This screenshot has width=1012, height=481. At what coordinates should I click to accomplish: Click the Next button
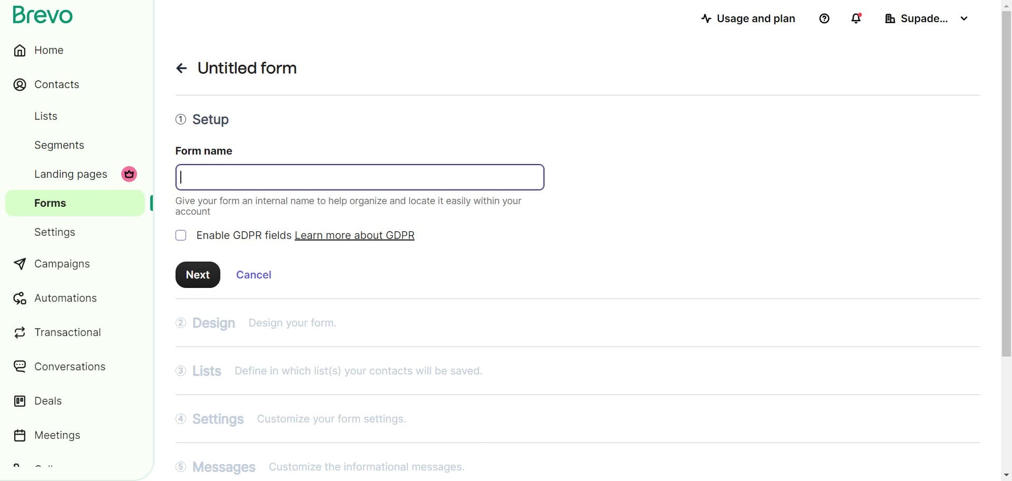[197, 274]
